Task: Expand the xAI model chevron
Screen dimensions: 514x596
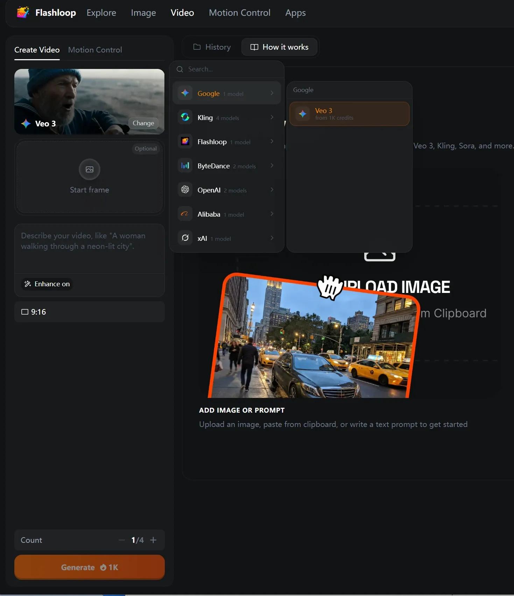Action: [x=272, y=238]
